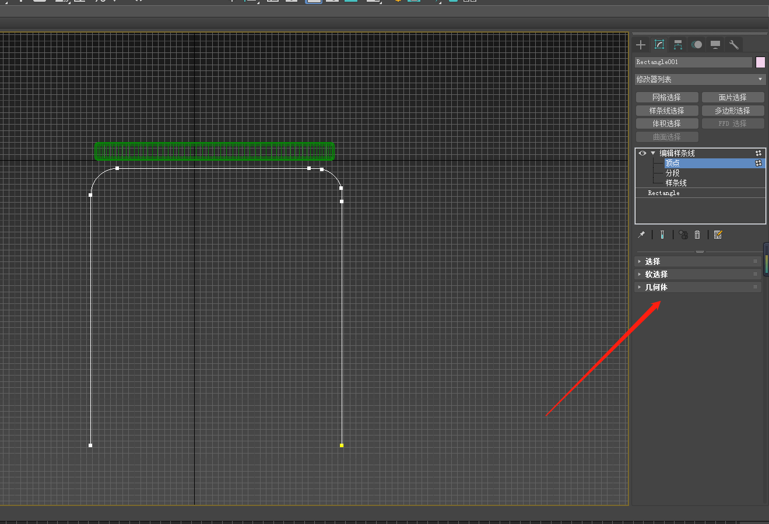This screenshot has height=524, width=769.
Task: Remove modifier with the trash icon
Action: 697,235
